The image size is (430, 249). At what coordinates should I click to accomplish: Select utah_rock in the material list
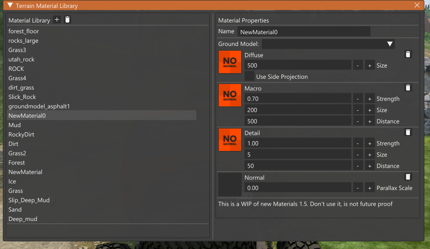102,59
